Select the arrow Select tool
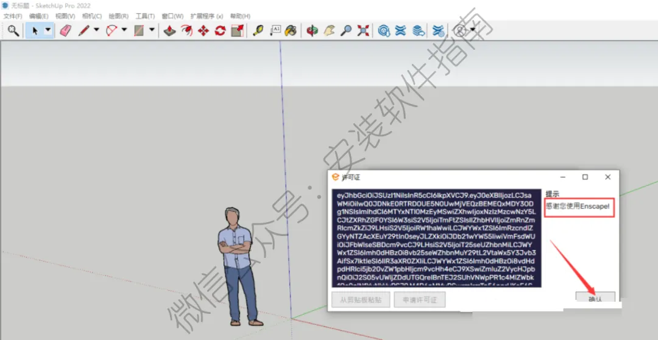Screen dimensions: 658x340 (35, 30)
